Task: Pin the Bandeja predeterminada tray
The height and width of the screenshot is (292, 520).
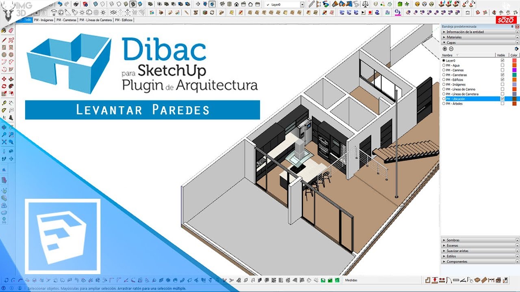Action: coord(512,26)
